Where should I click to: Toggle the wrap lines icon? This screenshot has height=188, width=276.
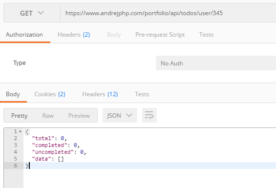149,115
